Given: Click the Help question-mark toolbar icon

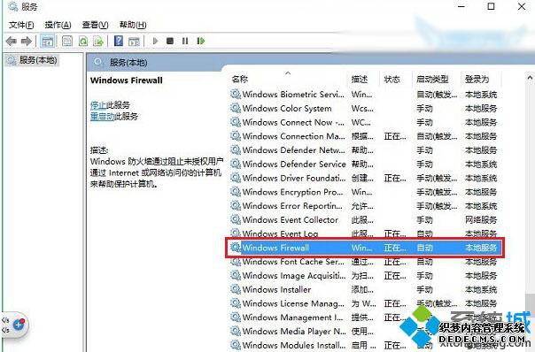Looking at the screenshot, I should [x=119, y=42].
